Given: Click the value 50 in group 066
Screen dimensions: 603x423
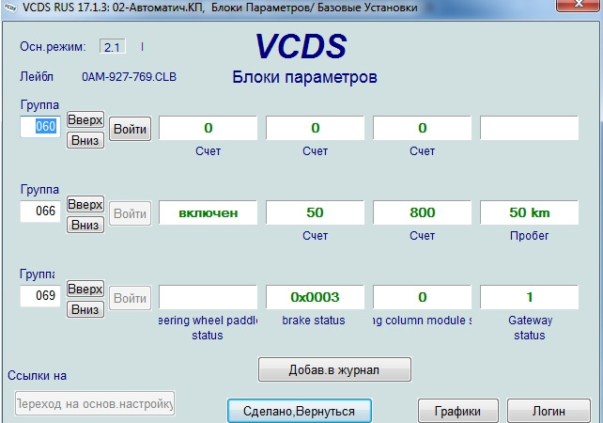Looking at the screenshot, I should [315, 212].
